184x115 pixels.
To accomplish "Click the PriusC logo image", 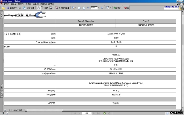I will point(25,15).
